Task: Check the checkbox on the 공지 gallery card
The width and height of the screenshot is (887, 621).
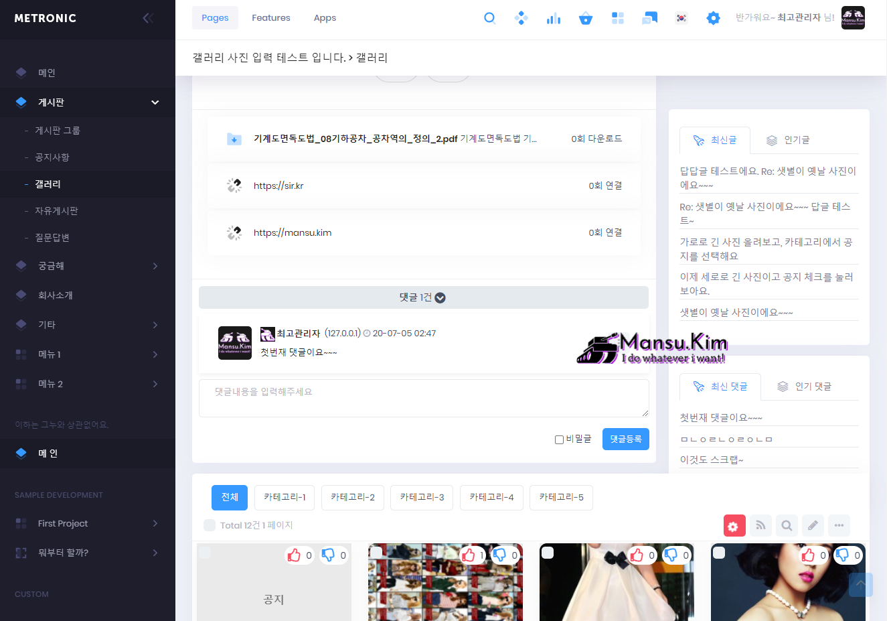Action: (x=205, y=553)
